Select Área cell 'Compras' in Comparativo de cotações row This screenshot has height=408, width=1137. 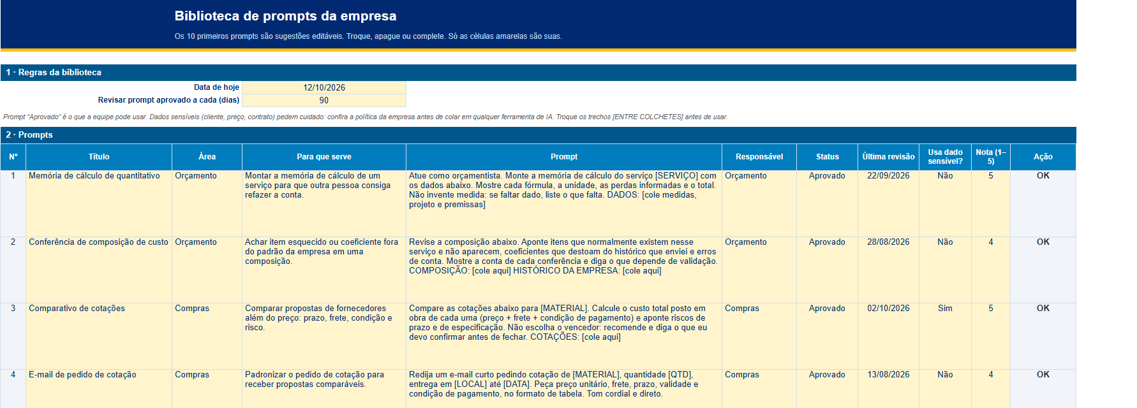tap(207, 336)
